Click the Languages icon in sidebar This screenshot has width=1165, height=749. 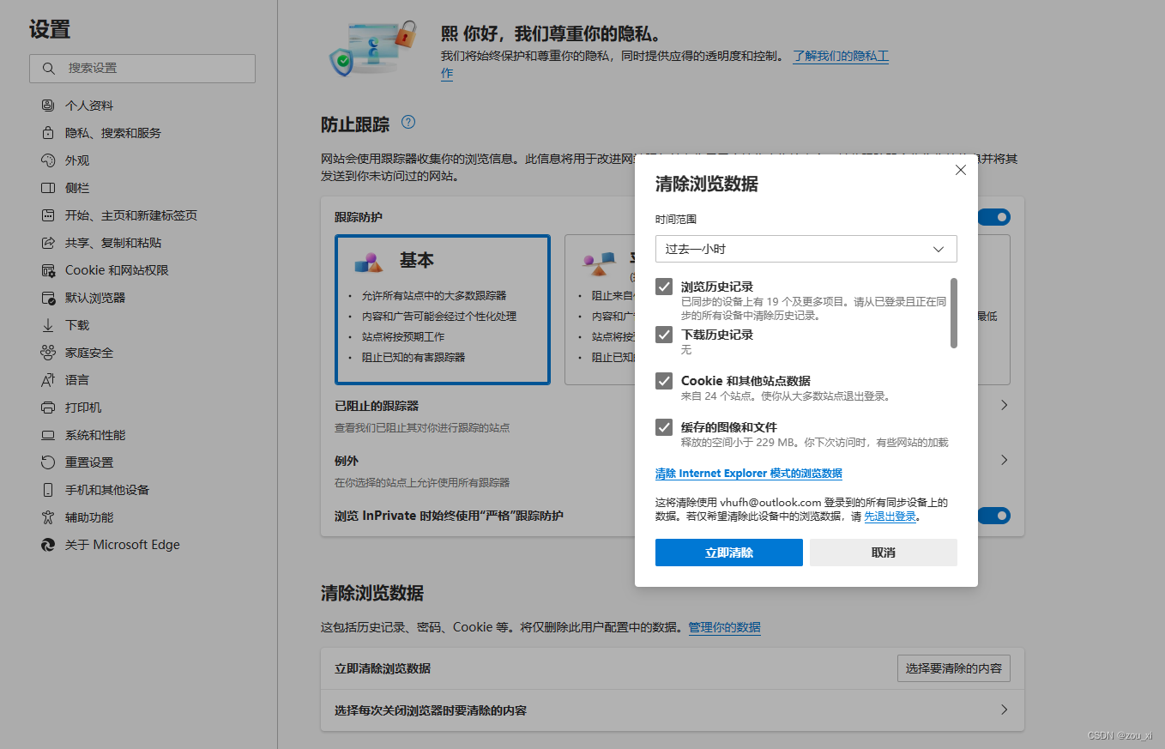(48, 380)
